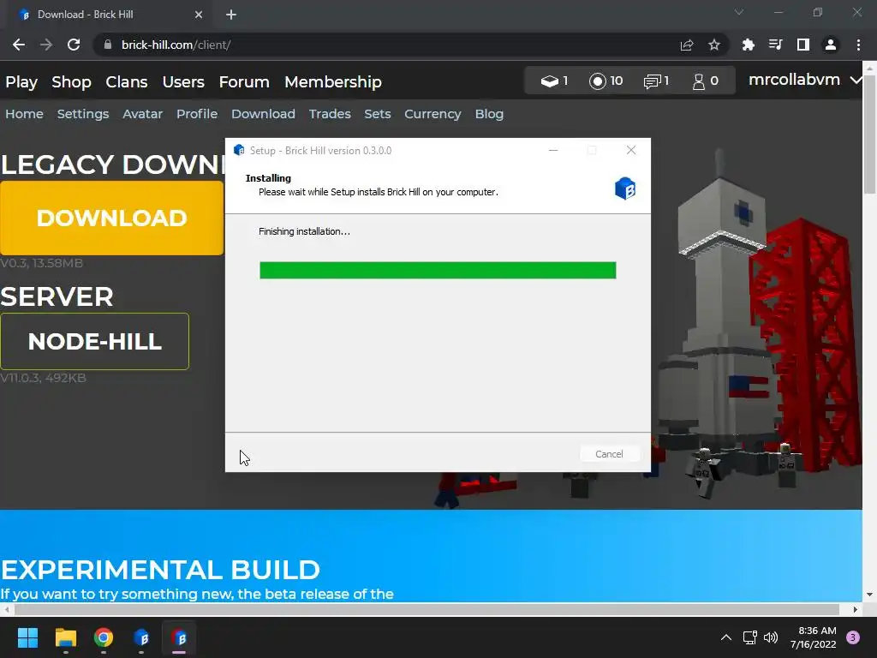The image size is (877, 658).
Task: Go to the Sets link
Action: (x=378, y=114)
